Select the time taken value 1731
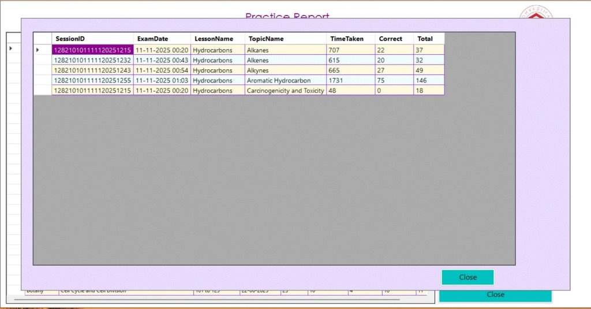The height and width of the screenshot is (309, 591). pos(350,80)
